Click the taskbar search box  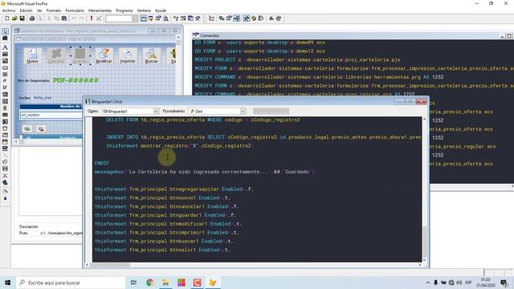tap(71, 283)
